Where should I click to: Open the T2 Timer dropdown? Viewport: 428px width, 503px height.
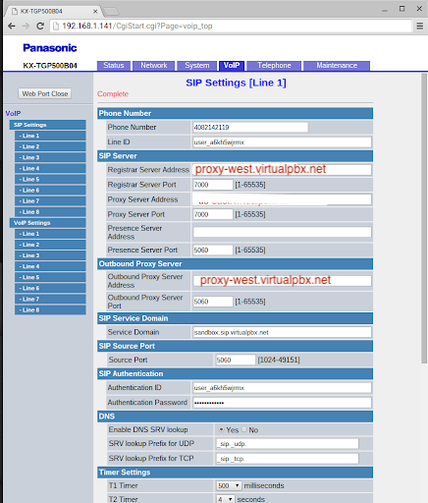tap(225, 499)
